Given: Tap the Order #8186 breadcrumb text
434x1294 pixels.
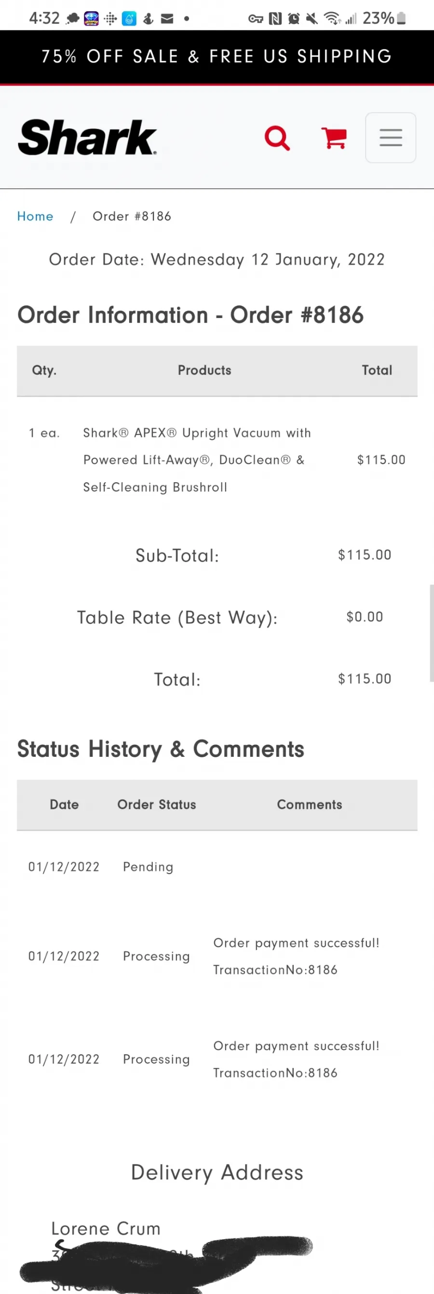Looking at the screenshot, I should click(x=132, y=216).
